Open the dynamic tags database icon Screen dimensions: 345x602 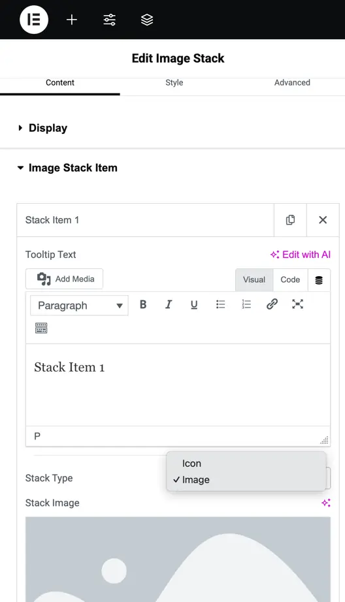pos(319,280)
